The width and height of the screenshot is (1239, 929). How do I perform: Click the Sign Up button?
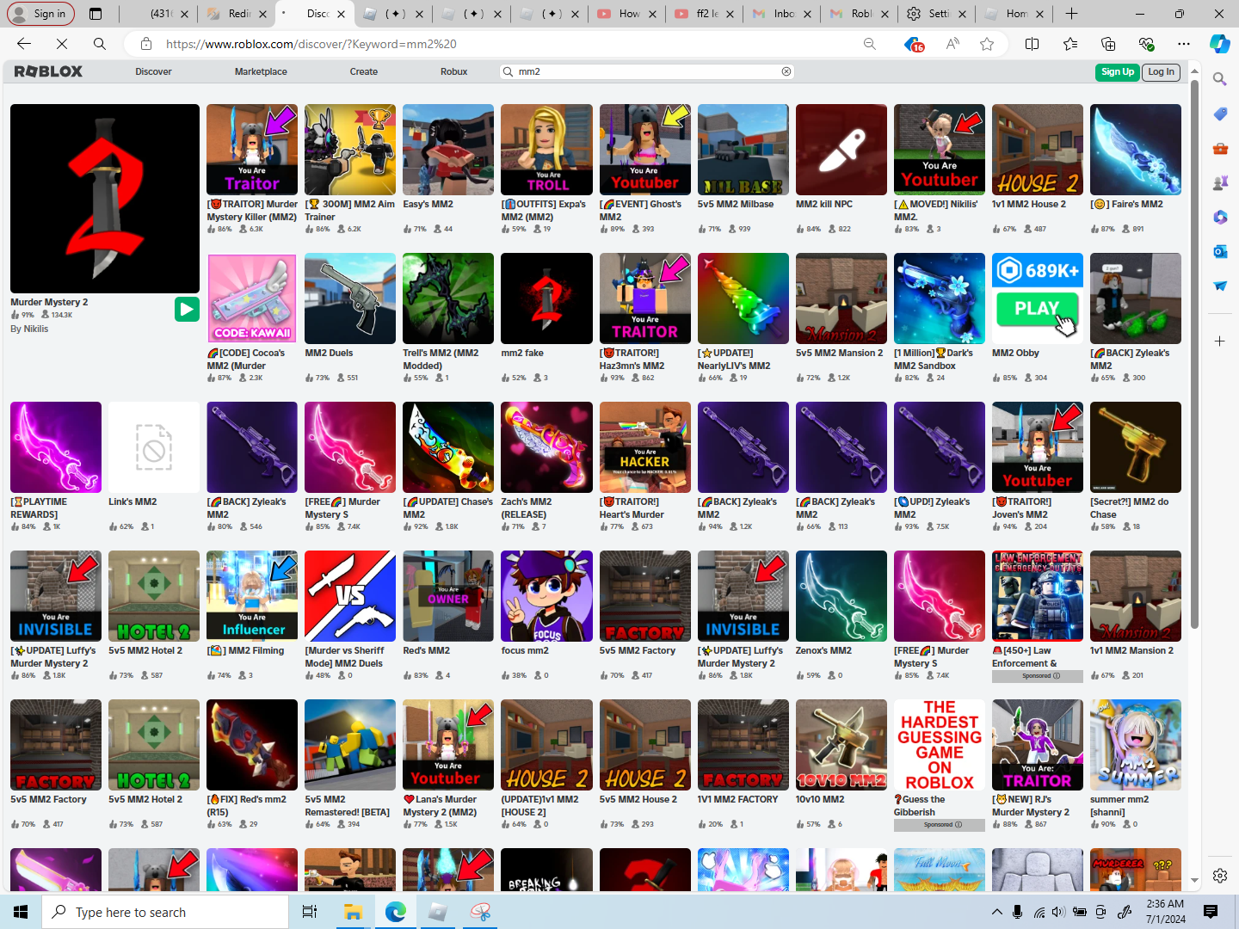[1118, 72]
